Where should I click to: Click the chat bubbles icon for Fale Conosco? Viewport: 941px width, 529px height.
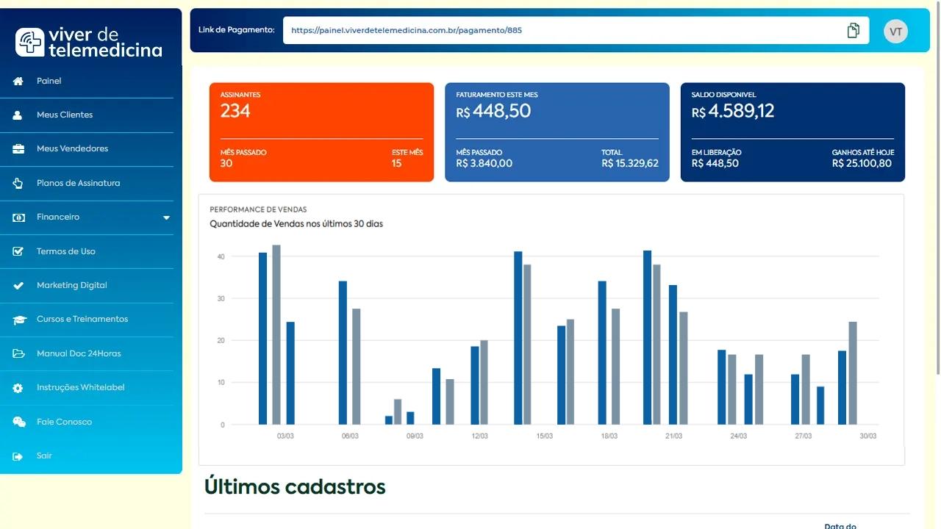pos(19,422)
